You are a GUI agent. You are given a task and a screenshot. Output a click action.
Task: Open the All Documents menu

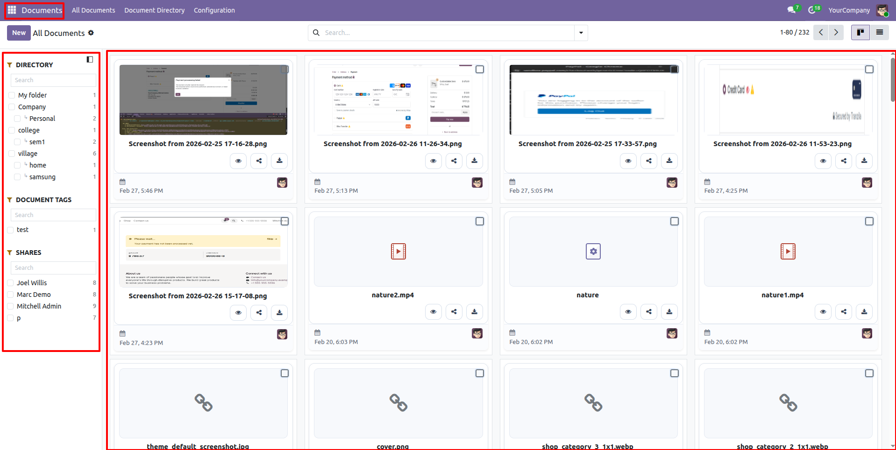click(93, 10)
